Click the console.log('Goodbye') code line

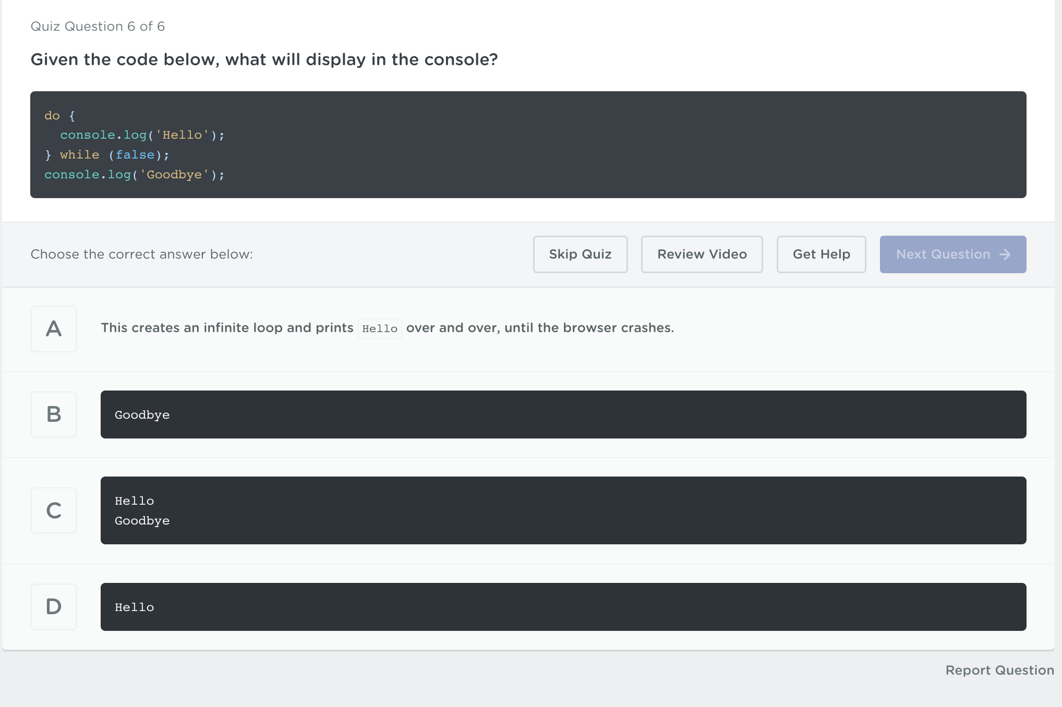[x=134, y=175]
